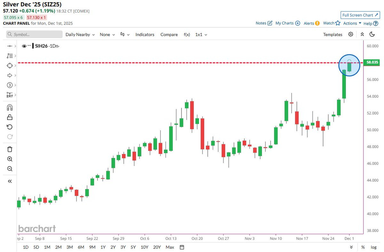
Task: Toggle percent scale button
Action: (363, 247)
